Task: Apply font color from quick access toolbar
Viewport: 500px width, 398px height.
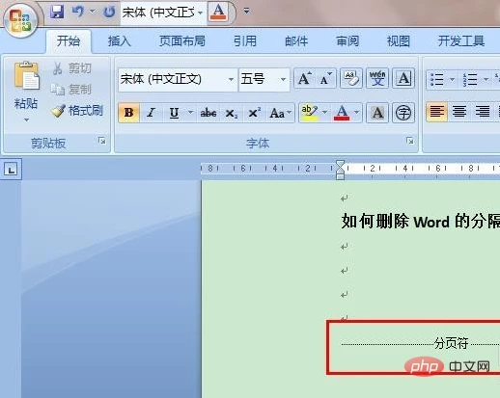Action: [218, 12]
